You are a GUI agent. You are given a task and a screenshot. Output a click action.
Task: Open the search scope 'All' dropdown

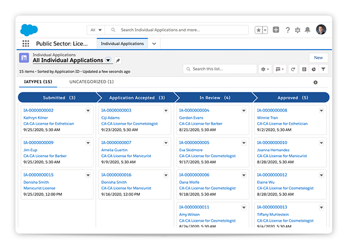click(95, 30)
